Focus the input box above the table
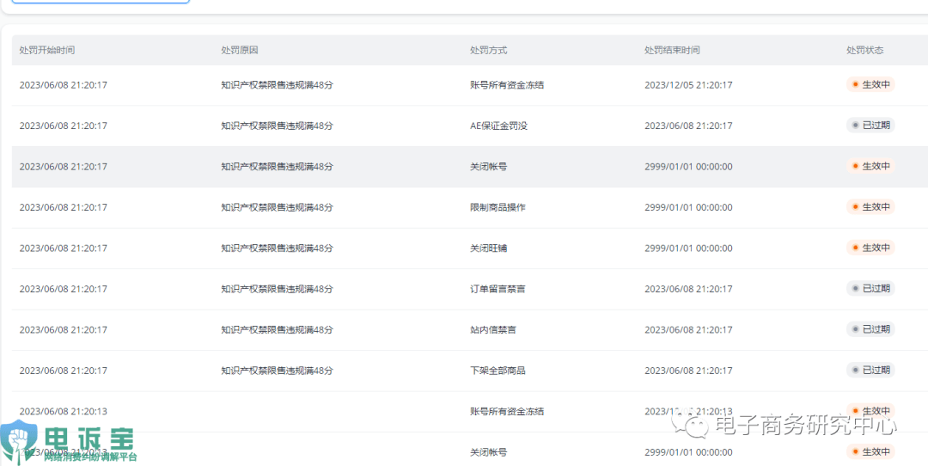 (x=100, y=1)
